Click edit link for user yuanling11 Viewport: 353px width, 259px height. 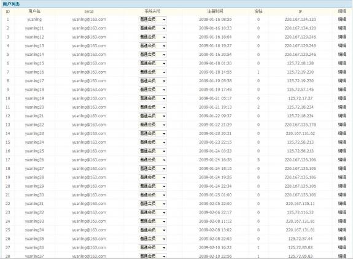click(x=342, y=28)
